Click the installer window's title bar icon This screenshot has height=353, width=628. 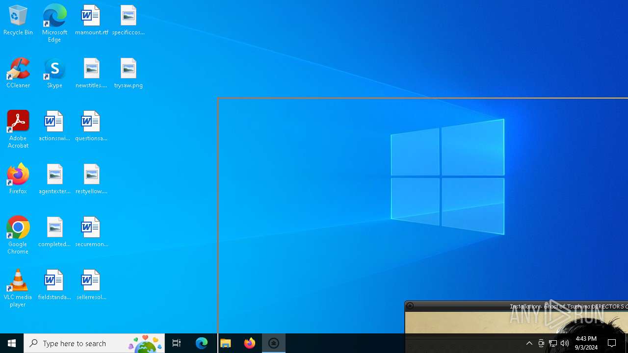coord(410,306)
